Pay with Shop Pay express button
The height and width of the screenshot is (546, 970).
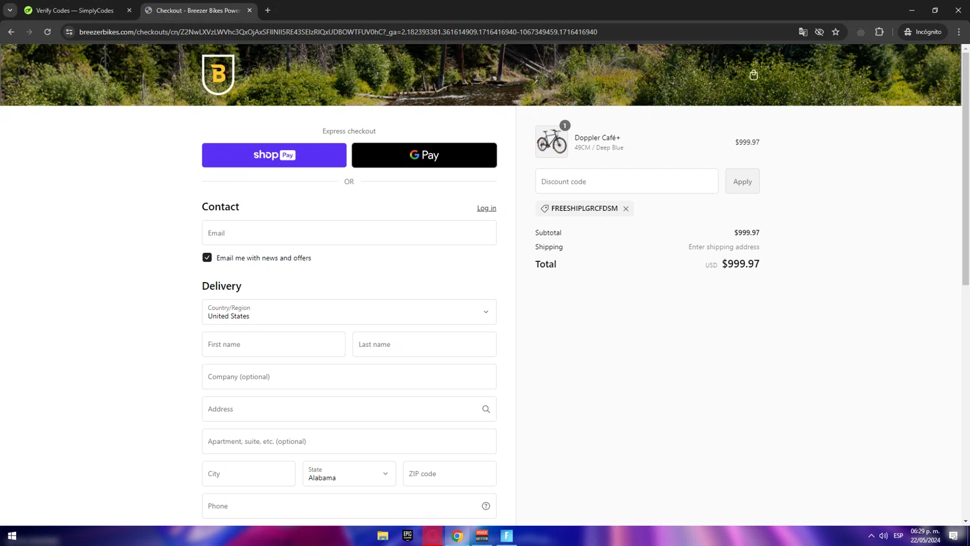pos(274,155)
